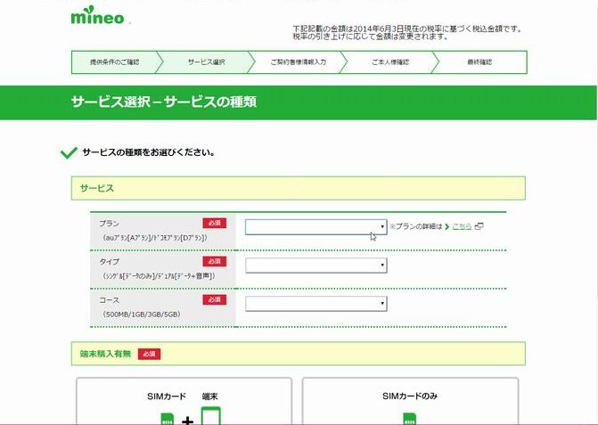Click the プラン field label
Image resolution: width=598 pixels, height=425 pixels.
click(109, 224)
